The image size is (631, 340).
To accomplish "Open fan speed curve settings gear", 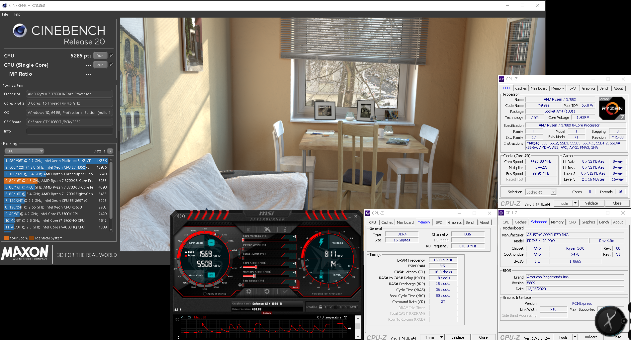I will pyautogui.click(x=240, y=285).
